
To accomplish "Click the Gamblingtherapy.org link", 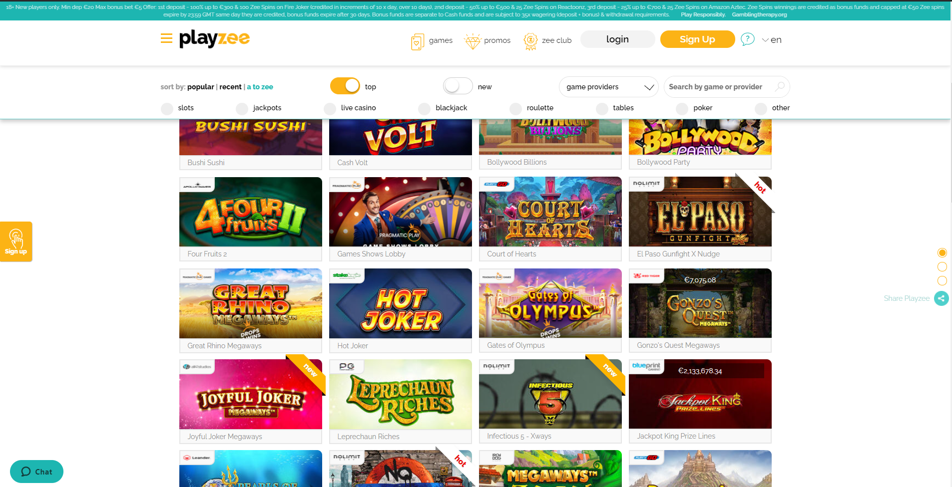I will pos(759,14).
